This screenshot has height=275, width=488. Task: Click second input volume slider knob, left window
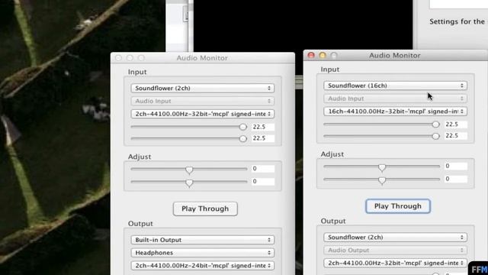click(x=243, y=139)
